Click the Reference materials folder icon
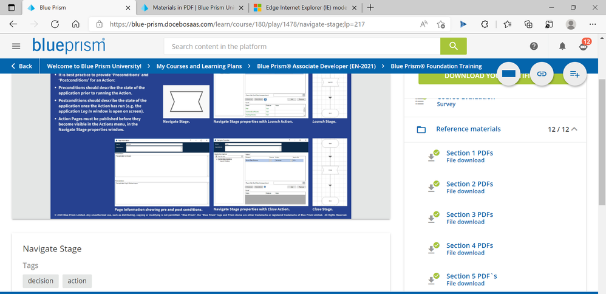This screenshot has height=294, width=606. [x=421, y=129]
